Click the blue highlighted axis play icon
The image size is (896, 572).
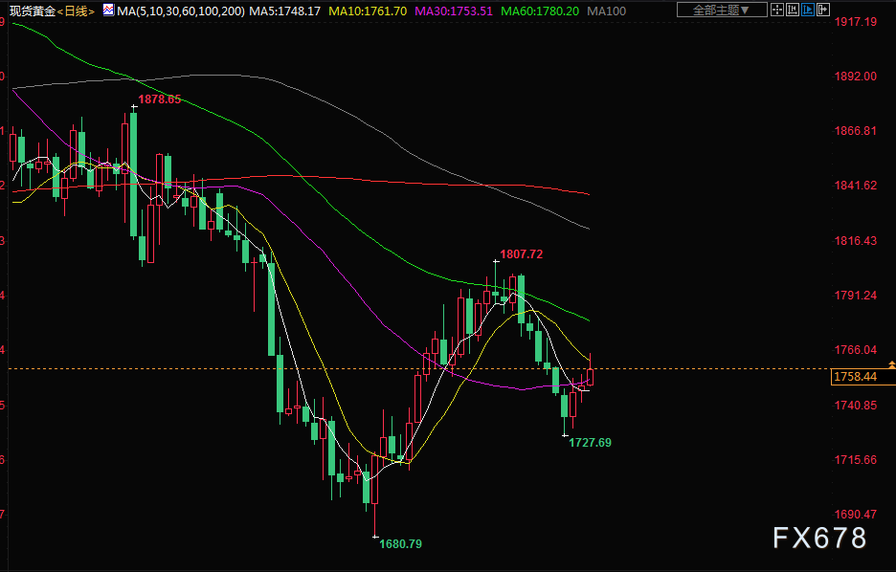(808, 10)
